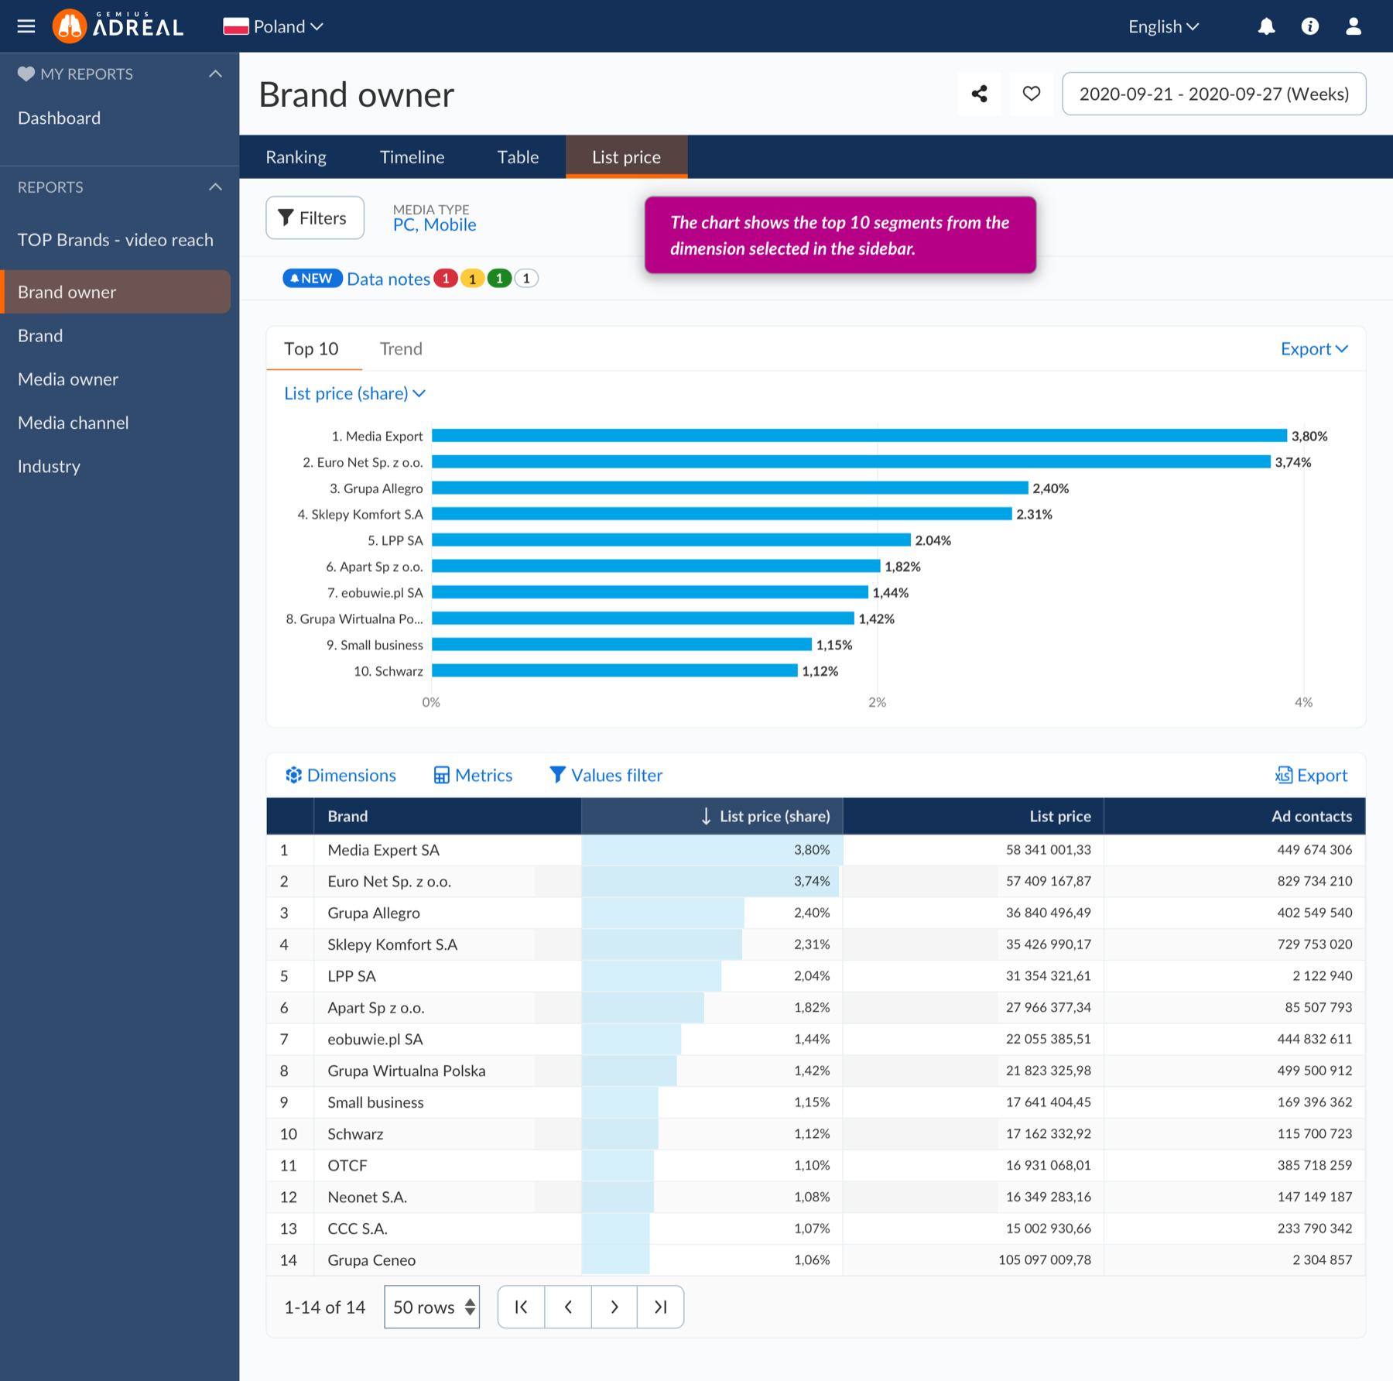Viewport: 1393px width, 1381px height.
Task: Share this Brand owner report
Action: tap(979, 94)
